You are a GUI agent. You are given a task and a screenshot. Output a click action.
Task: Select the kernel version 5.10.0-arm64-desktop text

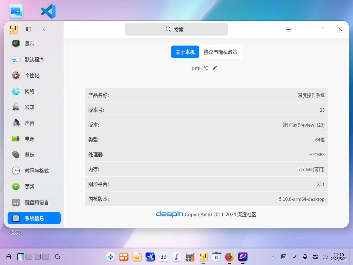pyautogui.click(x=302, y=199)
